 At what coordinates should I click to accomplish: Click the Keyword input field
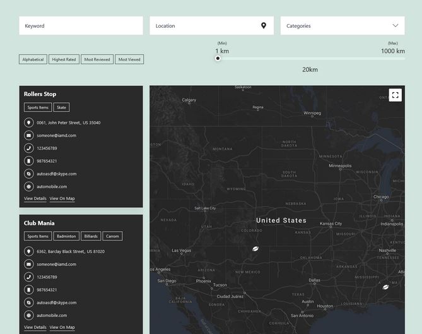pos(81,26)
